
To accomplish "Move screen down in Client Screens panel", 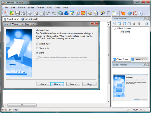I will 139,24.
